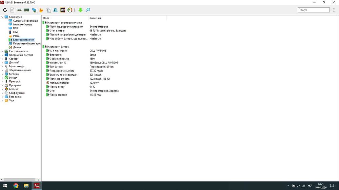The height and width of the screenshot is (190, 339).
Task: Select Ім'я комп'ютера tree item
Action: click(22, 25)
